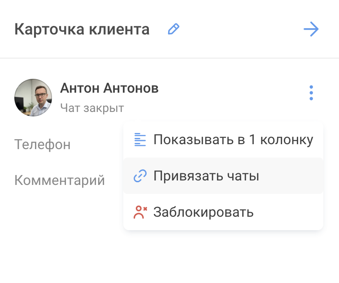Select the Показывать в 1 колонку menu item
The image size is (339, 283).
pyautogui.click(x=233, y=140)
